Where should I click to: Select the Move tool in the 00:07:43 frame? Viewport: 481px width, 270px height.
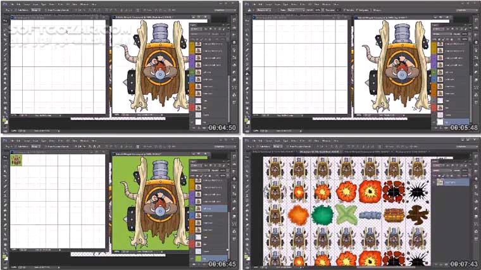(247, 157)
